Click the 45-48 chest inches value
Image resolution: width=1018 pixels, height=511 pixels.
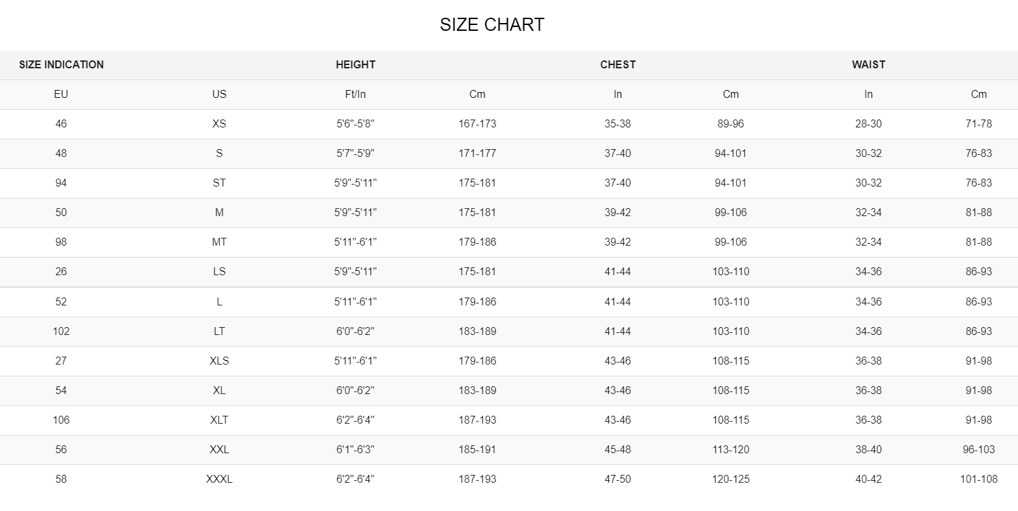tap(617, 449)
